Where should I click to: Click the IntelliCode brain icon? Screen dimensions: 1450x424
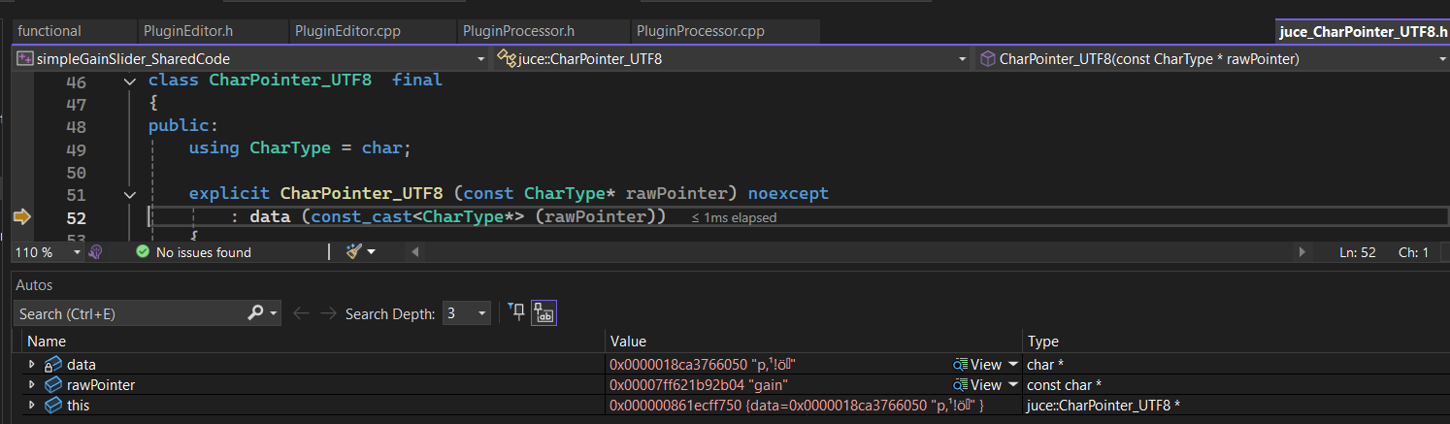click(95, 252)
